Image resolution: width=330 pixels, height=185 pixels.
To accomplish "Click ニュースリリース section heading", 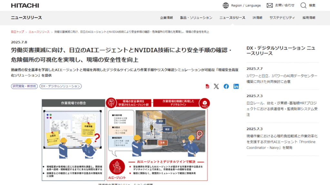I will click(26, 18).
